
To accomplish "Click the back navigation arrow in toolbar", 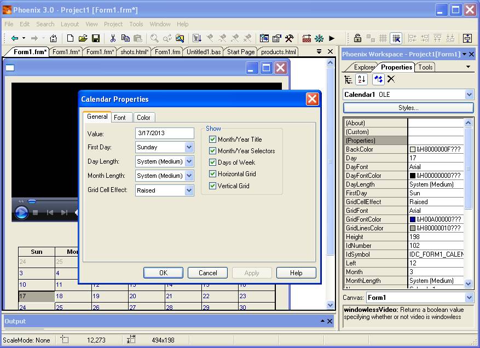I will 14,38.
